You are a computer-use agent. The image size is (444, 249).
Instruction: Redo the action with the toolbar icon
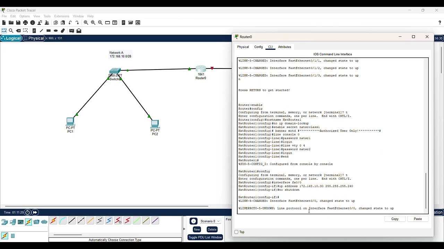click(x=77, y=23)
